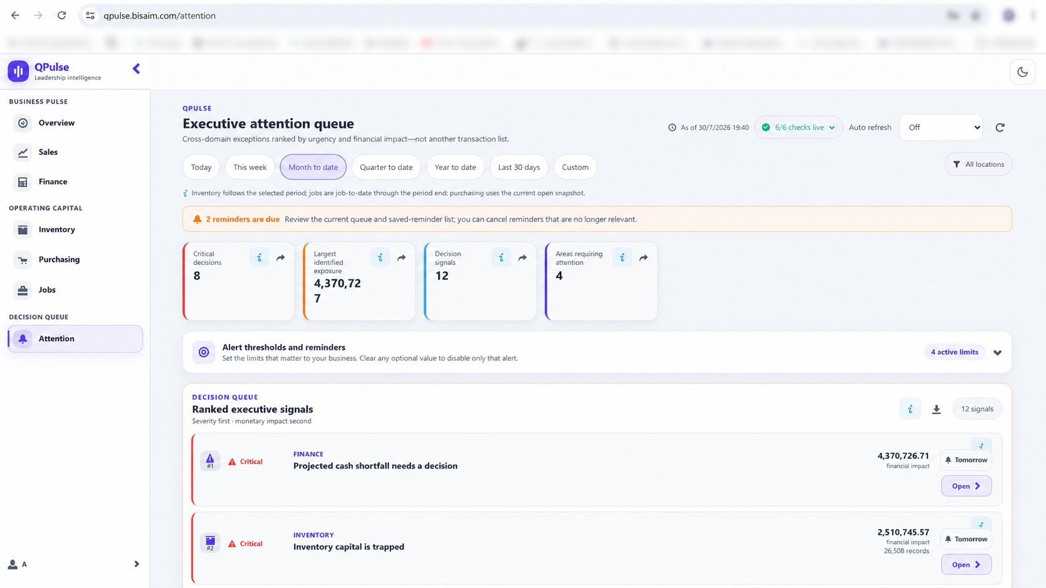The width and height of the screenshot is (1046, 588).
Task: Open the Projected cash shortfall signal
Action: tap(966, 486)
